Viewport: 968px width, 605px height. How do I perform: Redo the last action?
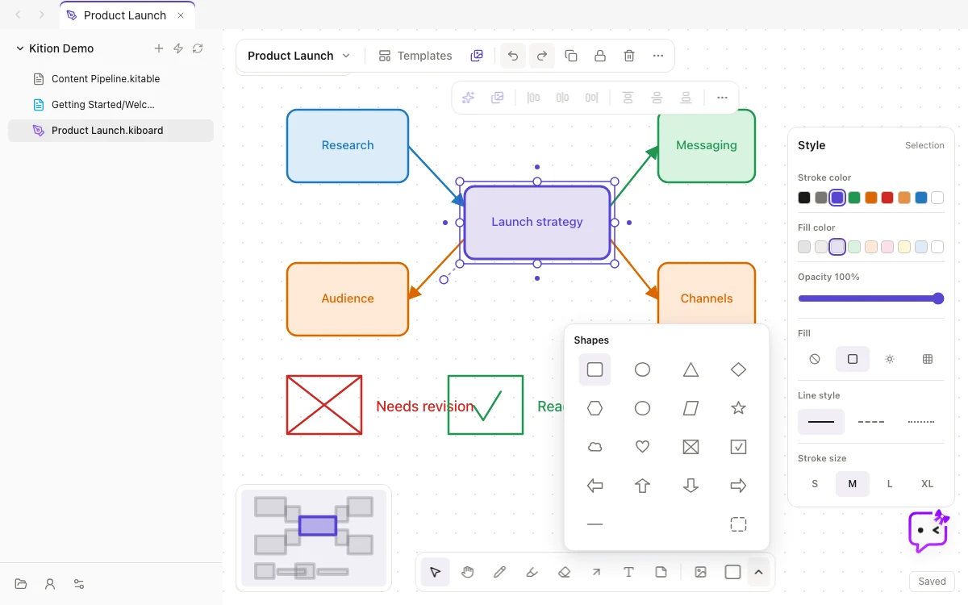pyautogui.click(x=542, y=56)
